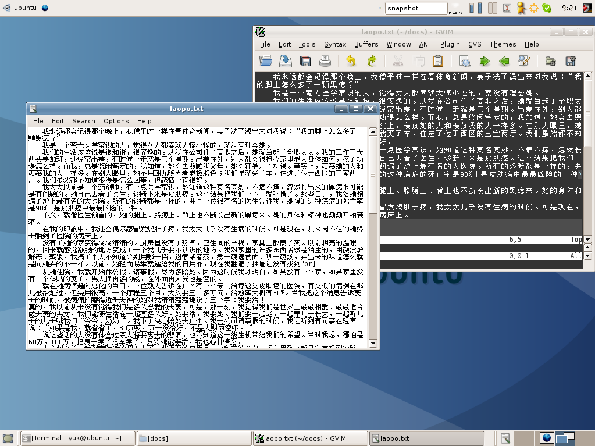Click the clock showing 9:21 in top panel
The width and height of the screenshot is (595, 446).
point(569,8)
